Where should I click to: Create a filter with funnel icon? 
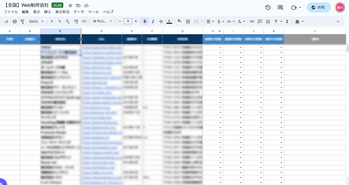pos(276,21)
